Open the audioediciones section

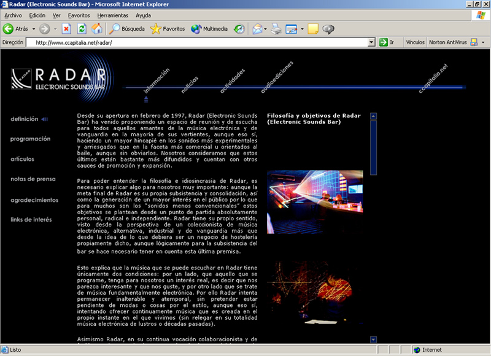click(x=277, y=77)
